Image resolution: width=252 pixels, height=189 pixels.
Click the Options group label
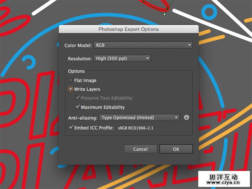coord(76,71)
